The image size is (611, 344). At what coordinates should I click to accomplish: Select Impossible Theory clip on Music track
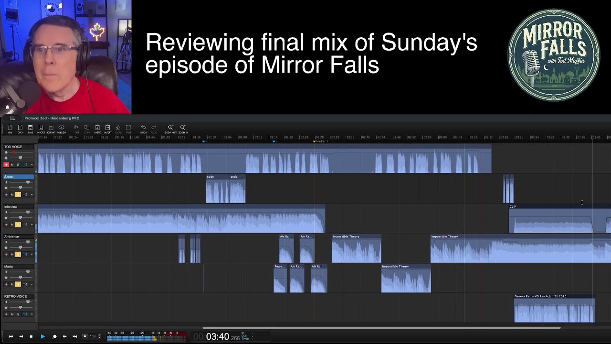point(406,279)
